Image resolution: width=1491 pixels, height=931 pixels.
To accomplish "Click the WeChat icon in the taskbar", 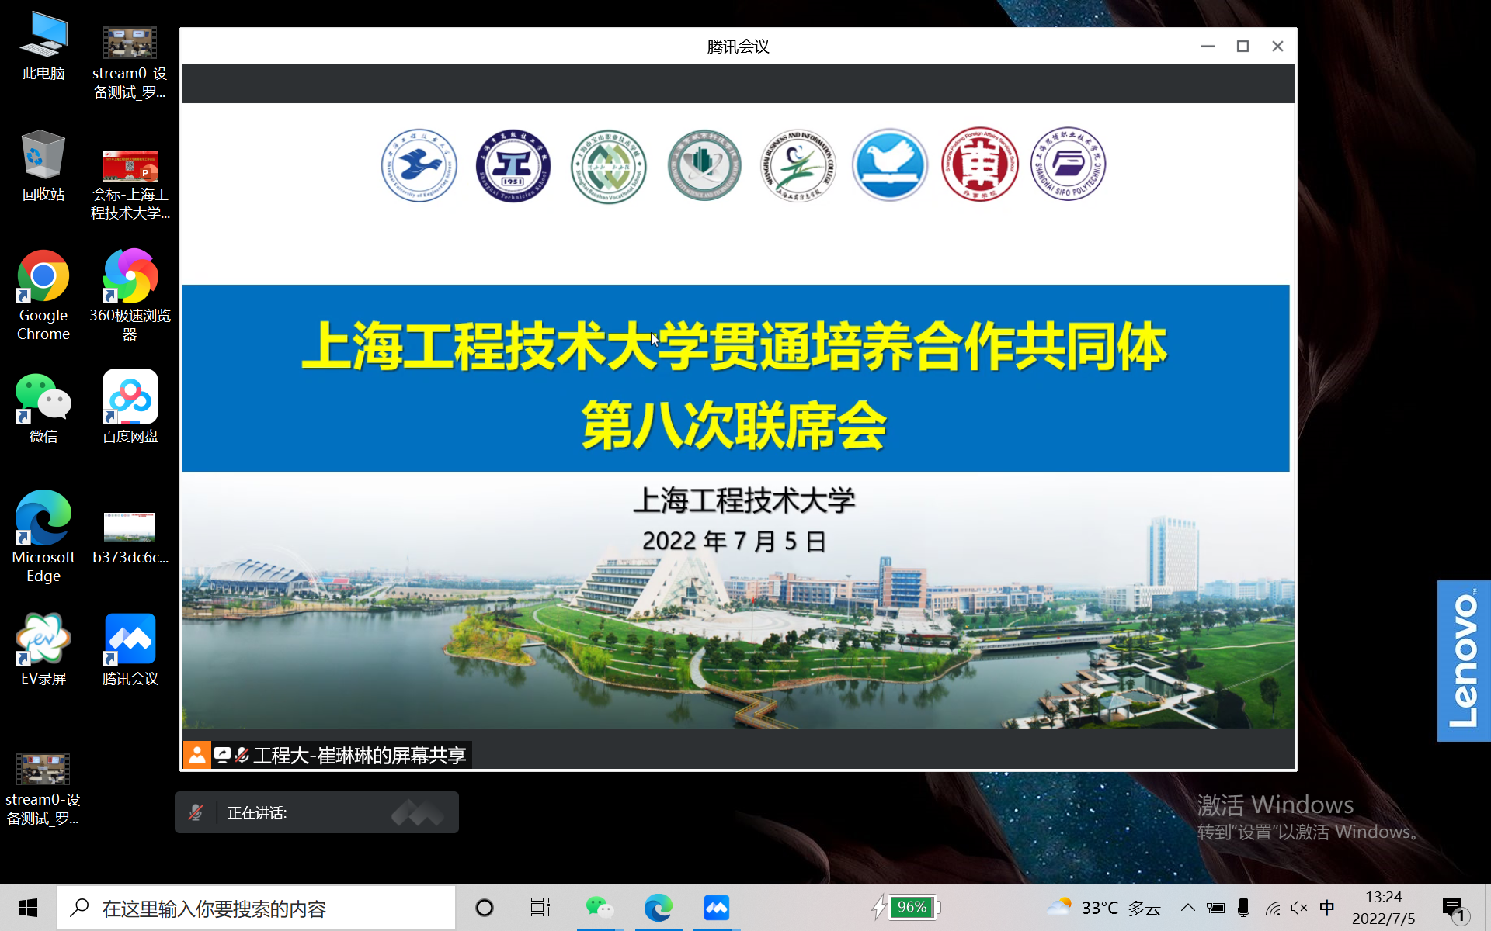I will (599, 907).
